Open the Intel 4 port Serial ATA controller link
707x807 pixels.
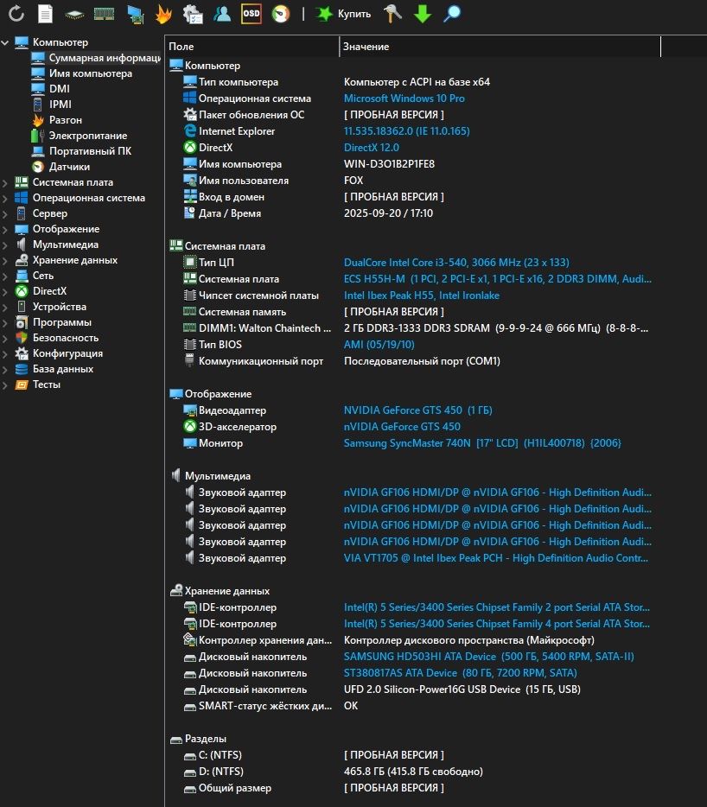497,624
